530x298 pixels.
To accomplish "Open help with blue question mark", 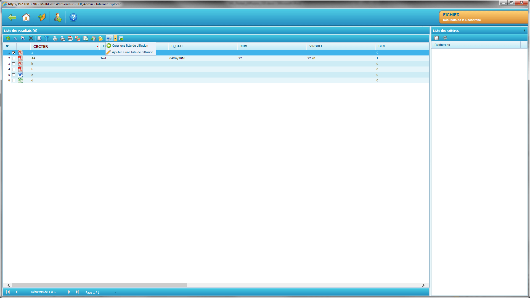I will pyautogui.click(x=73, y=17).
